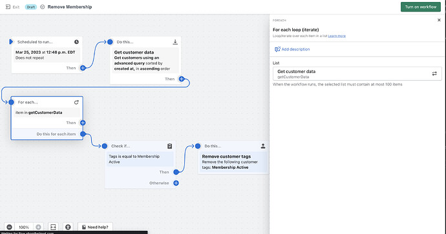Add step after Get customer data Then
Screen dimensions: 446x234
coord(182,79)
